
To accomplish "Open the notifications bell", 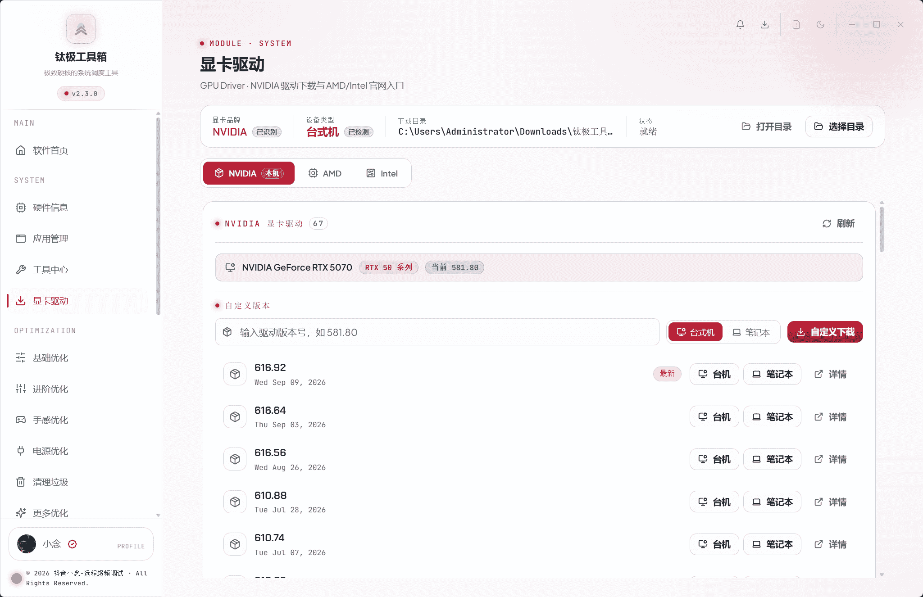I will pyautogui.click(x=740, y=24).
